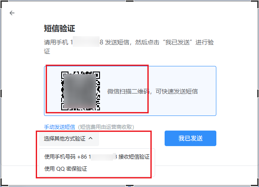Go back using the left arrow icon
The height and width of the screenshot is (187, 259).
[12, 13]
